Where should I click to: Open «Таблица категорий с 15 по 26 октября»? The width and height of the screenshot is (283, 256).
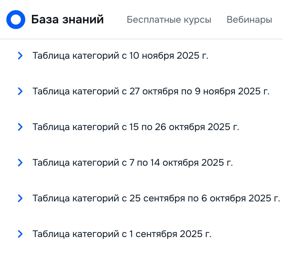coord(136,127)
